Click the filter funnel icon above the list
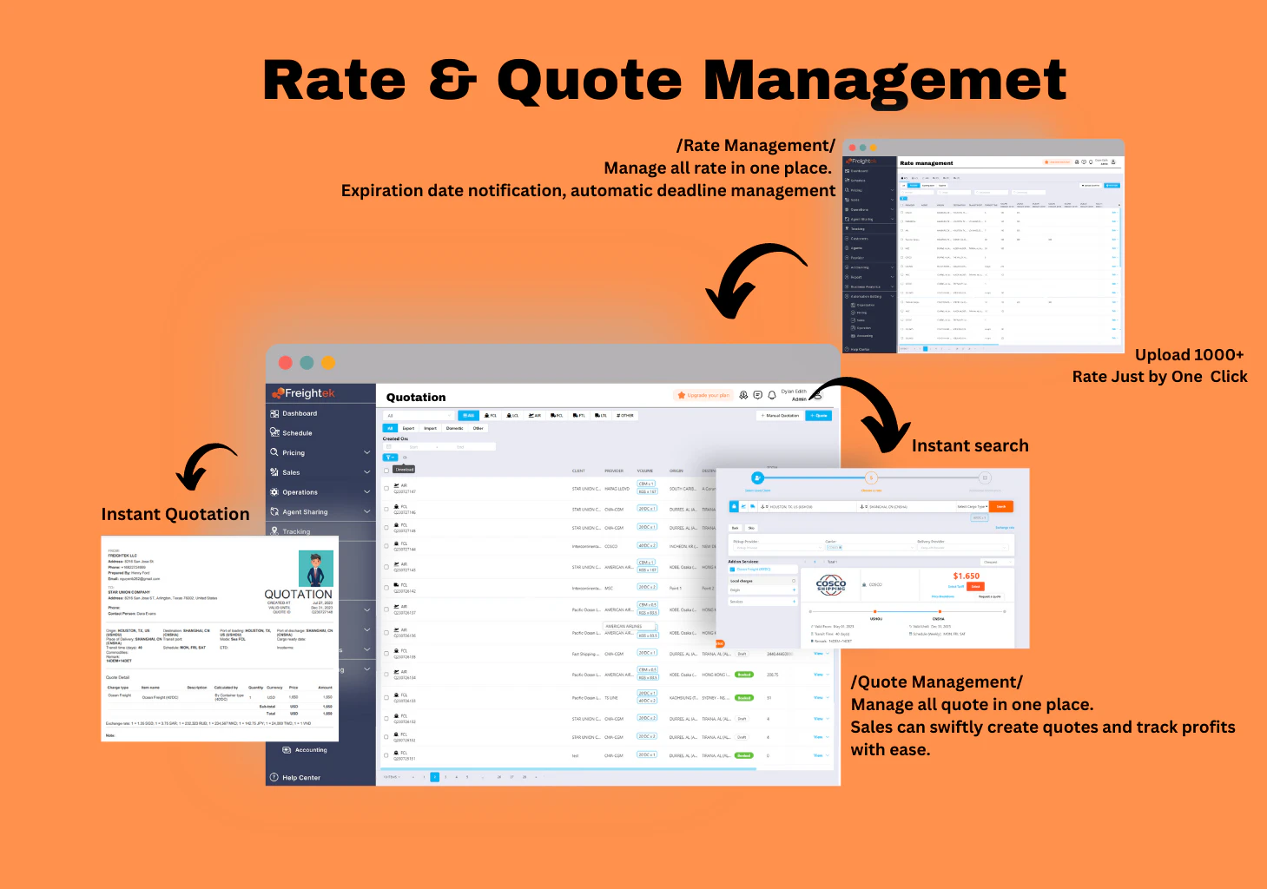 pyautogui.click(x=389, y=457)
